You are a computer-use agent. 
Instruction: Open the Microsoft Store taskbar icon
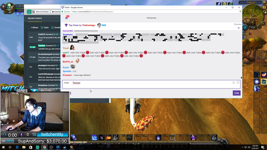[x=30, y=147]
